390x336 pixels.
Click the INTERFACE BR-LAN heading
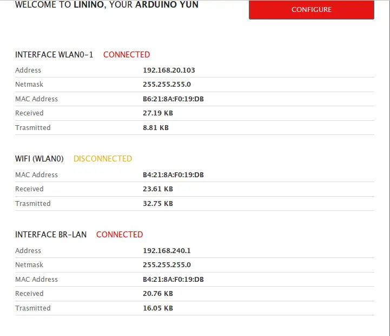click(51, 235)
